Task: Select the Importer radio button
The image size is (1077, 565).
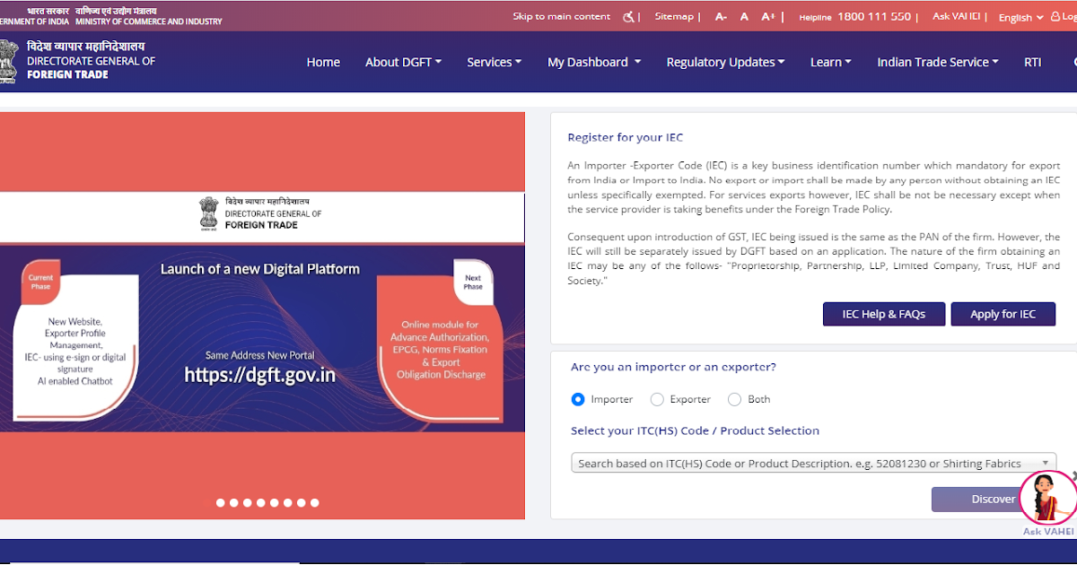Action: [577, 399]
